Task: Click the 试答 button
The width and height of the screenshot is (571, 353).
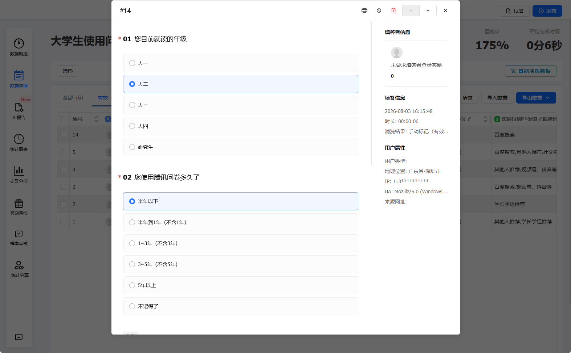Action: point(515,11)
